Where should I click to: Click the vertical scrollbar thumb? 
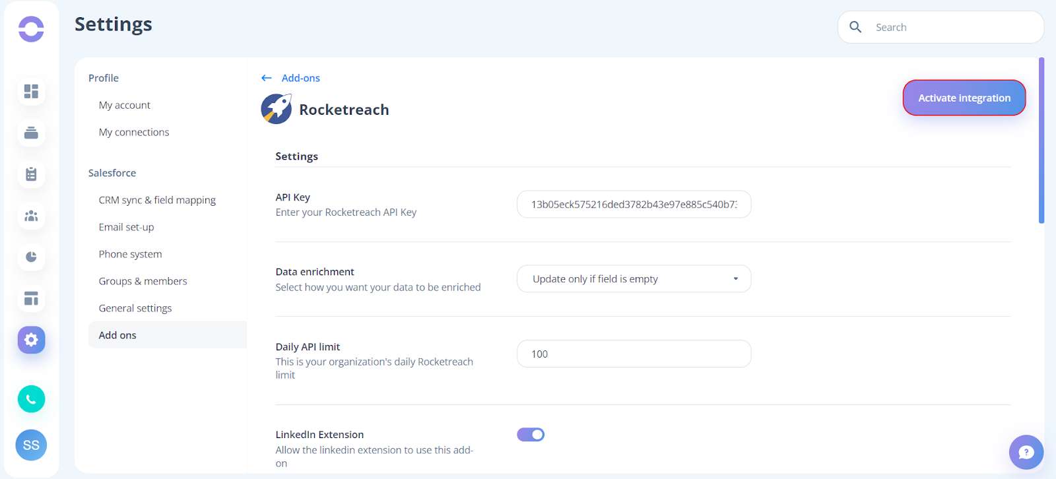1041,141
